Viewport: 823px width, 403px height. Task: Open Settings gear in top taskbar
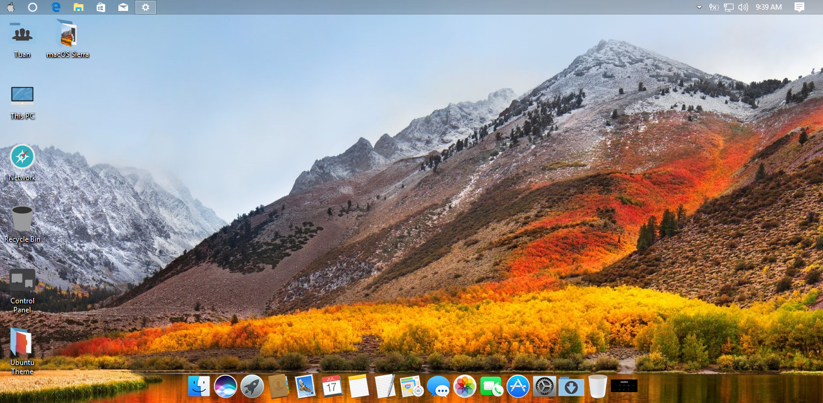click(x=146, y=7)
